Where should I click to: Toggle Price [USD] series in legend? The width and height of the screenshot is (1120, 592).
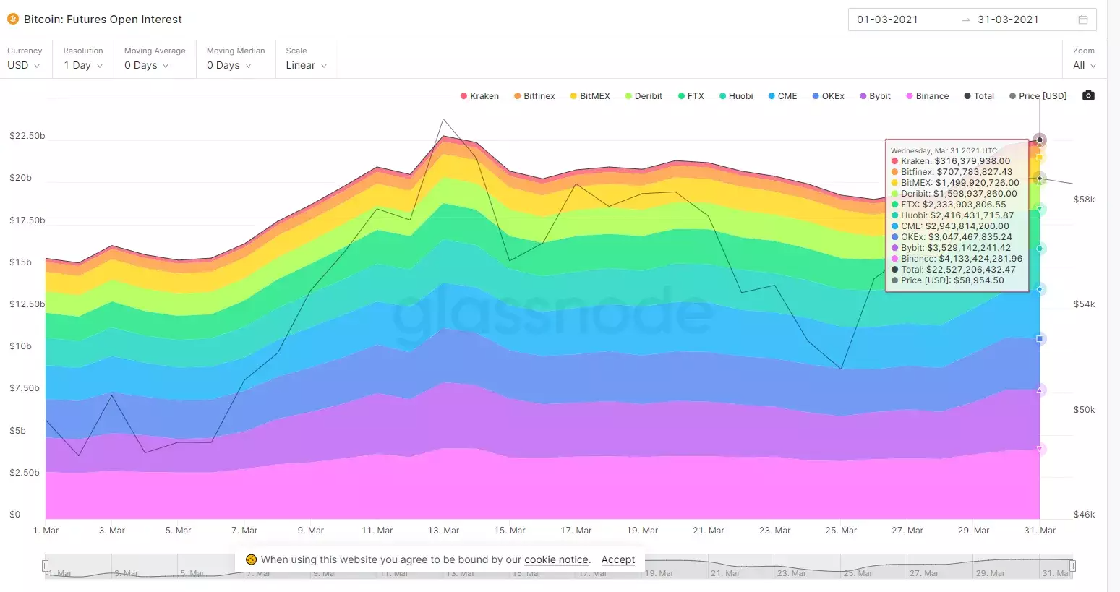coord(1038,96)
